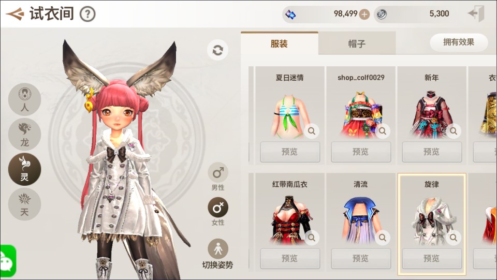Click the 拥有效果 button
The image size is (497, 280).
pos(459,42)
